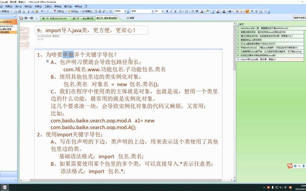The image size is (306, 191).
Task: Apply font color with the red A
Action: 202,11
